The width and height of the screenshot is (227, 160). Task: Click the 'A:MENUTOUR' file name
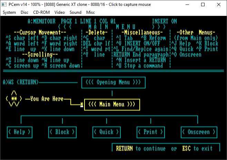click(41, 21)
